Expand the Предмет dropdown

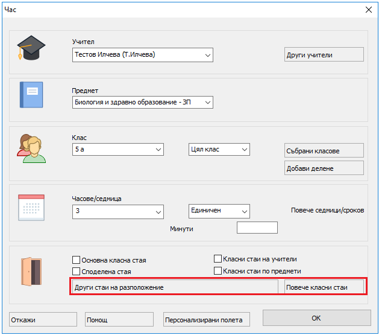click(x=207, y=103)
